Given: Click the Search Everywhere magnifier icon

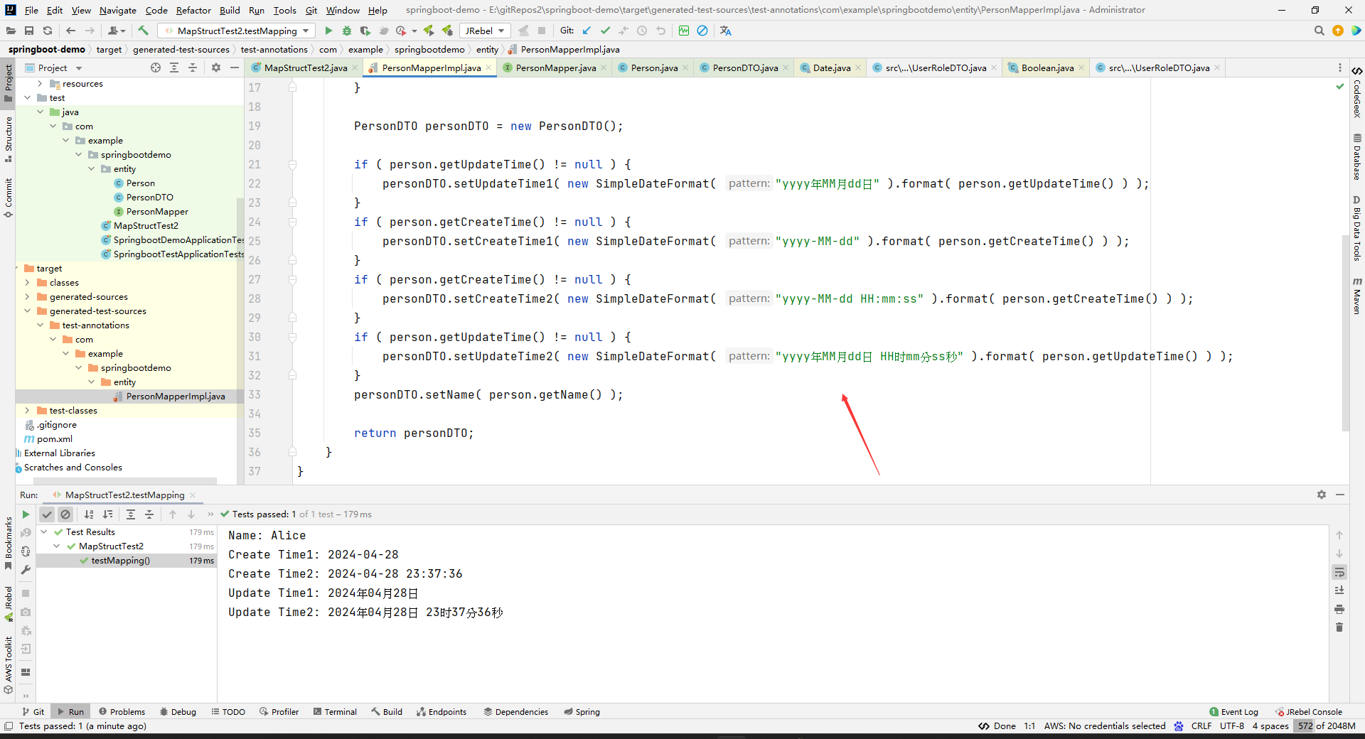Looking at the screenshot, I should [1319, 31].
